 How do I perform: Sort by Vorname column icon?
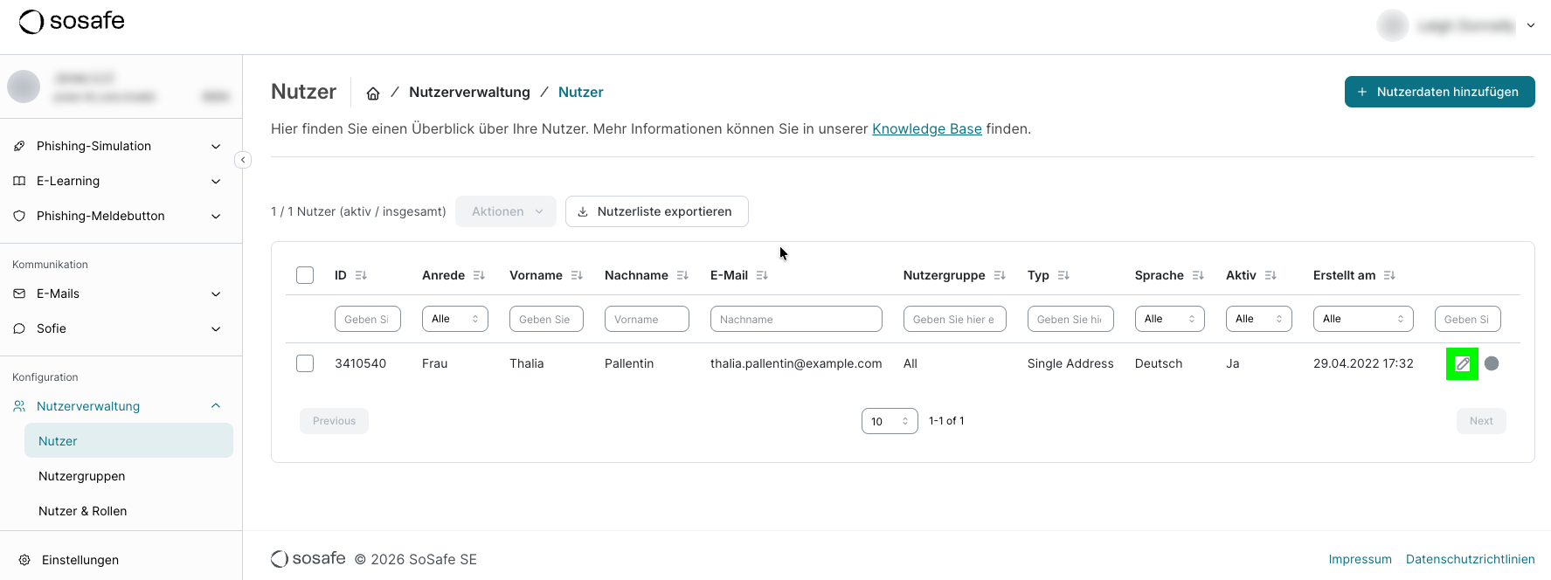pos(577,275)
